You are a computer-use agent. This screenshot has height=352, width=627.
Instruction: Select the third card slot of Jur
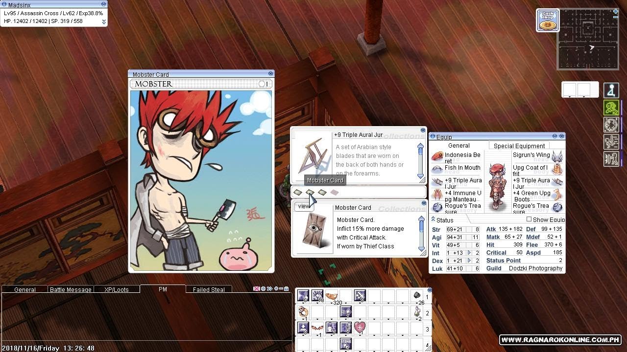coord(322,193)
